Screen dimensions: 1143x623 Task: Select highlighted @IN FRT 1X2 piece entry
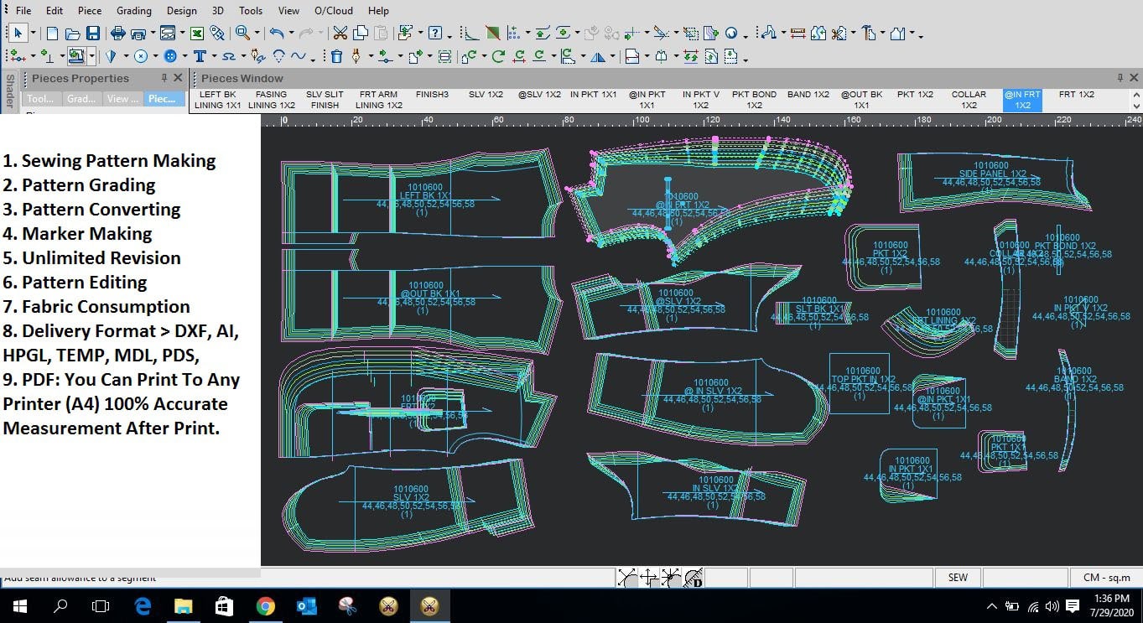coord(1022,100)
